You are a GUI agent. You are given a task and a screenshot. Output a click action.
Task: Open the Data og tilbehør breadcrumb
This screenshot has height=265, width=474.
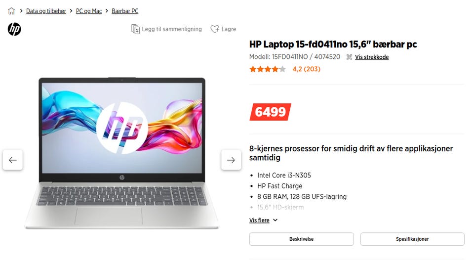coord(46,11)
